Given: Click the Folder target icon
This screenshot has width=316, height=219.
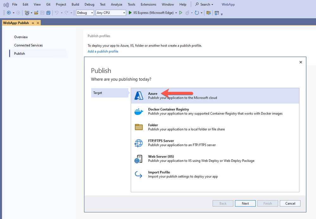Looking at the screenshot, I should click(139, 127).
